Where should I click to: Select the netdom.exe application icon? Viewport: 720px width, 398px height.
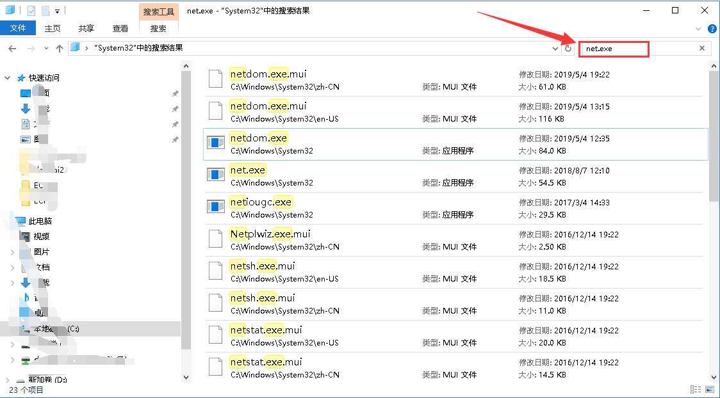point(215,143)
